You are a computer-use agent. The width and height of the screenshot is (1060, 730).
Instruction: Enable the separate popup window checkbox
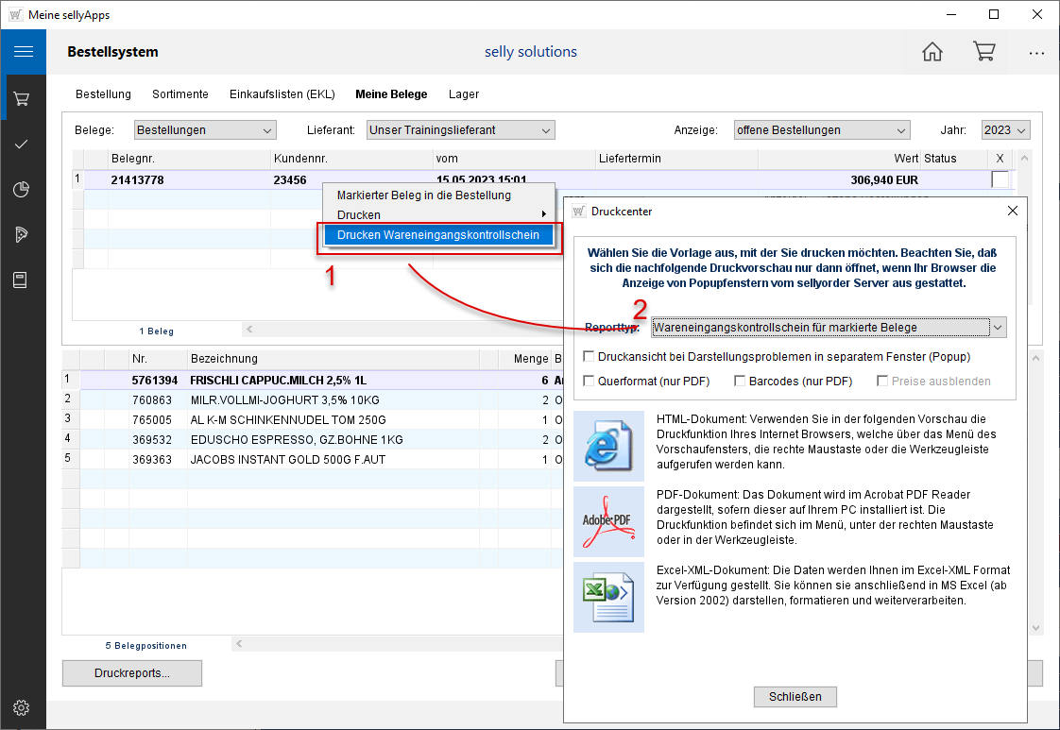(590, 357)
